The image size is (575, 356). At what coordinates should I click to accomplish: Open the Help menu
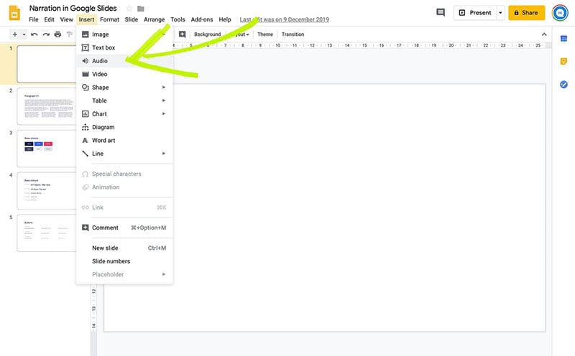click(x=225, y=19)
